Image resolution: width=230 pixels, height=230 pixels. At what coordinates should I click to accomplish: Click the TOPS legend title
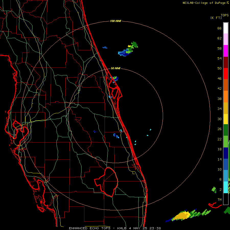click(x=225, y=15)
